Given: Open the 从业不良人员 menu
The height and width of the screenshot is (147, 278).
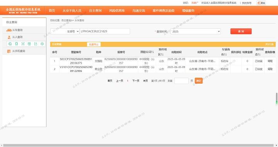Looking at the screenshot, I should pos(72,10).
